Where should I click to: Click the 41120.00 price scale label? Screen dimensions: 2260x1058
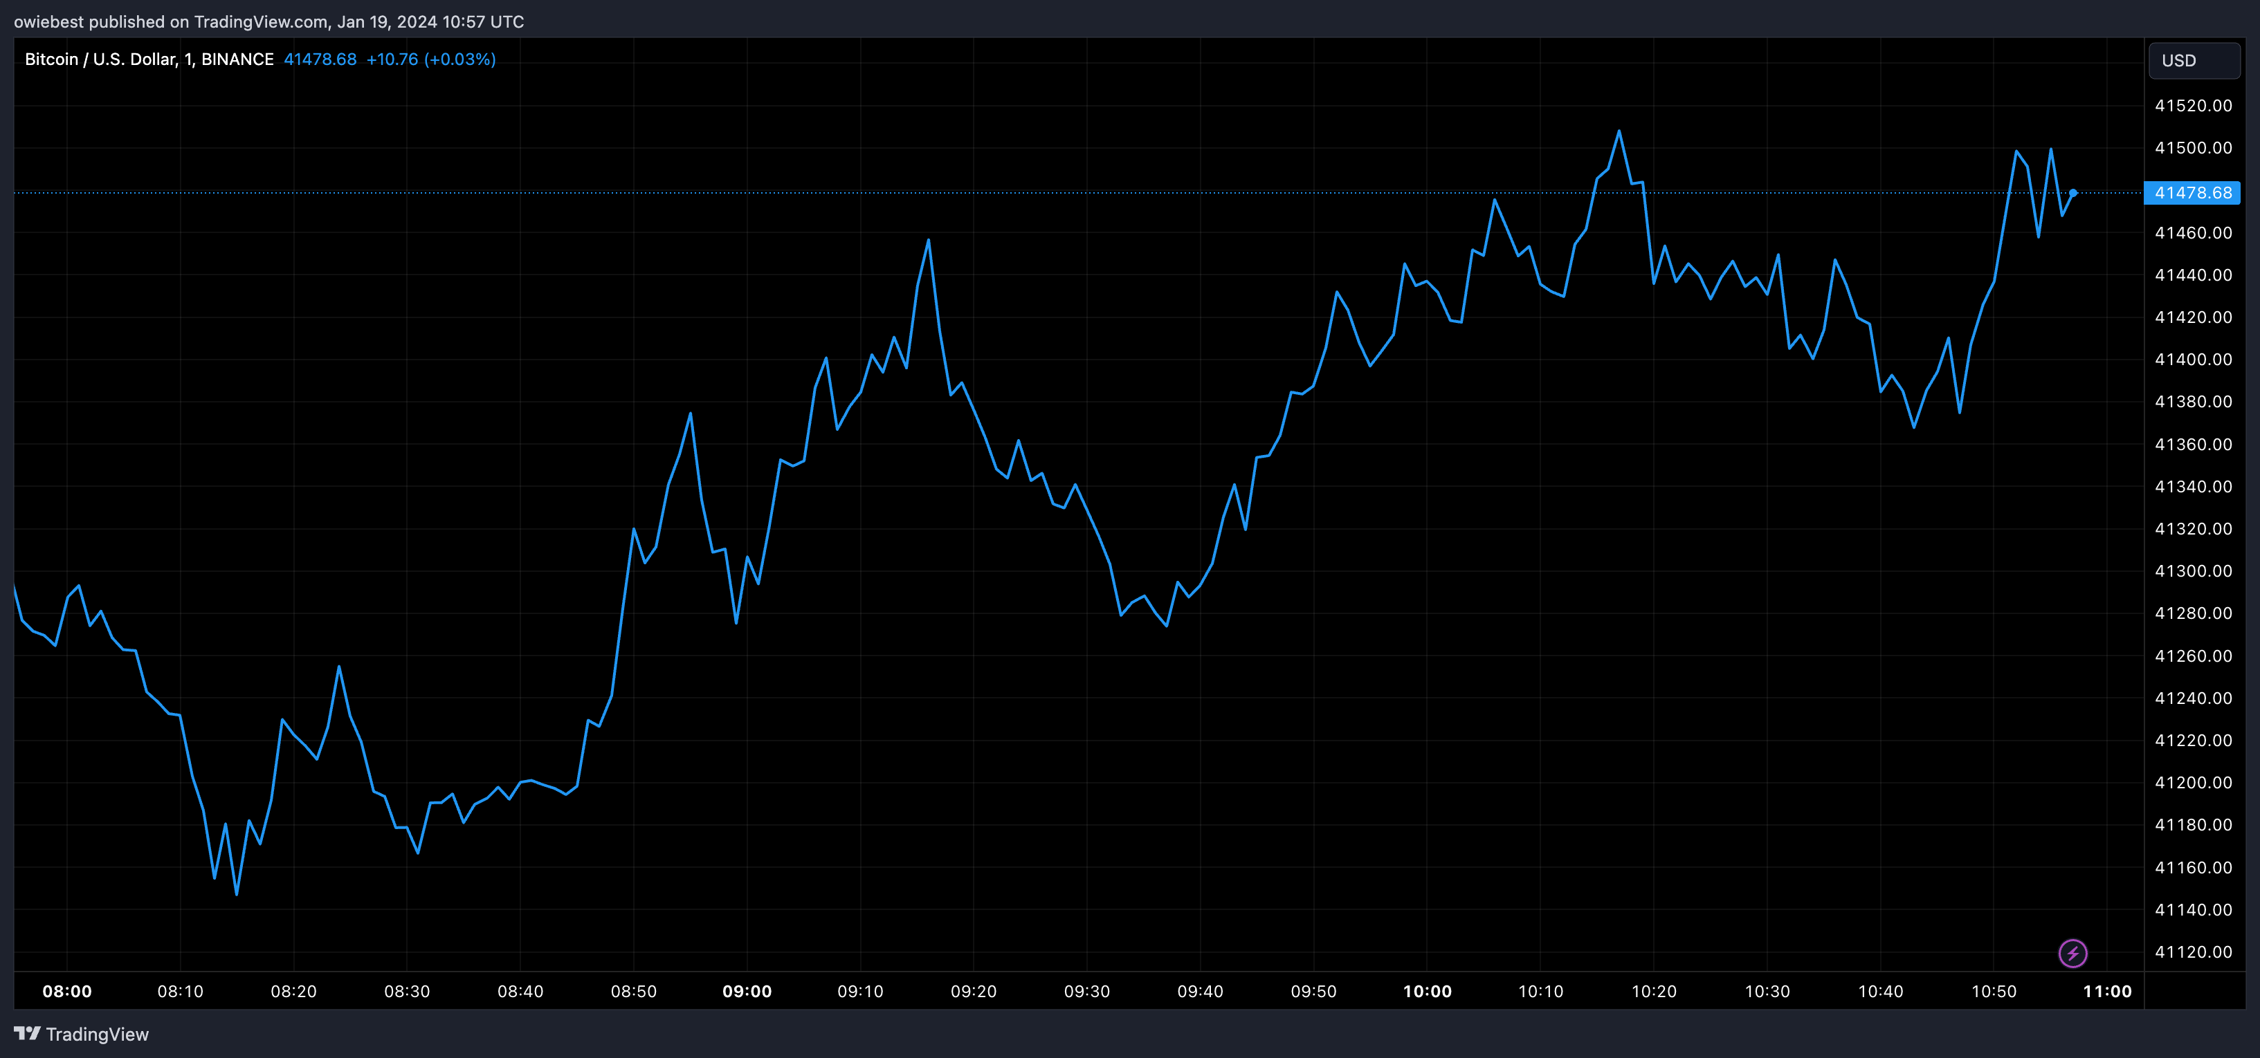(2192, 952)
